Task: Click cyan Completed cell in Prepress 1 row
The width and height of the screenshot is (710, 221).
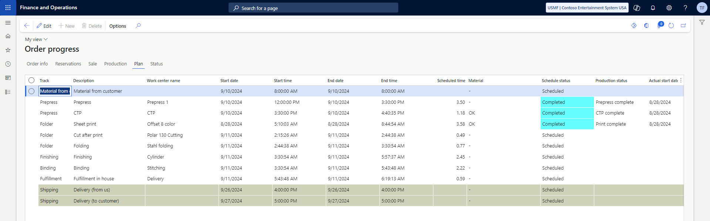Action: coord(567,102)
